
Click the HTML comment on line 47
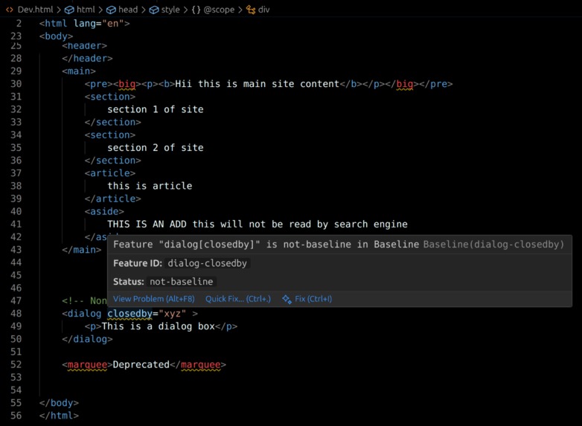[85, 301]
